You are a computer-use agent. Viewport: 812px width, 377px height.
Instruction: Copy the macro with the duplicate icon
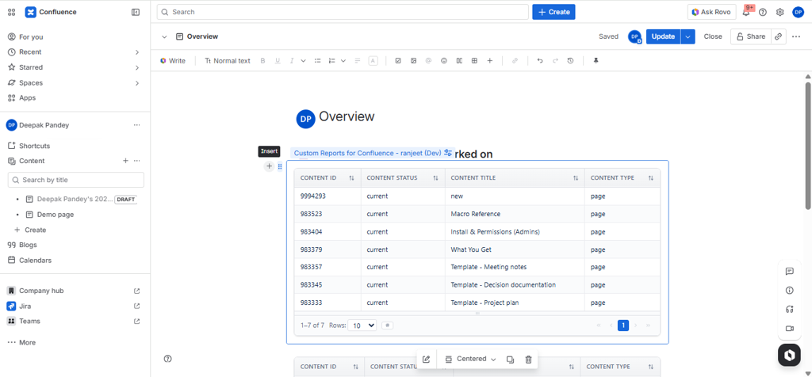(x=510, y=359)
